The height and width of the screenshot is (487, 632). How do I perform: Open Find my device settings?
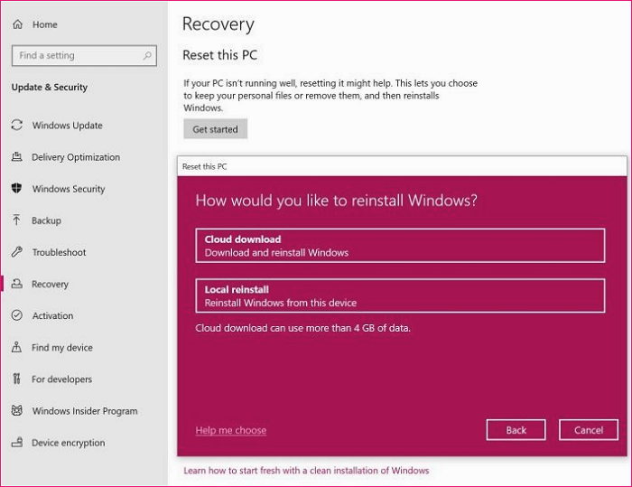[x=62, y=347]
